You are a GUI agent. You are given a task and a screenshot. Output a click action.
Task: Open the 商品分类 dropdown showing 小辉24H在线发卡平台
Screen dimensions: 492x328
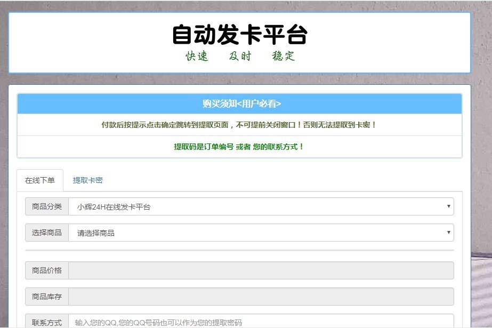pos(261,206)
